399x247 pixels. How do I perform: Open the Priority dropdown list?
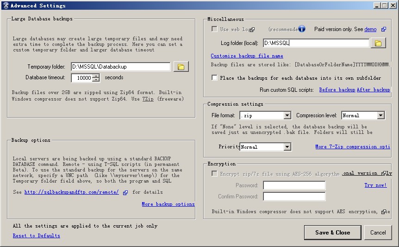287,147
